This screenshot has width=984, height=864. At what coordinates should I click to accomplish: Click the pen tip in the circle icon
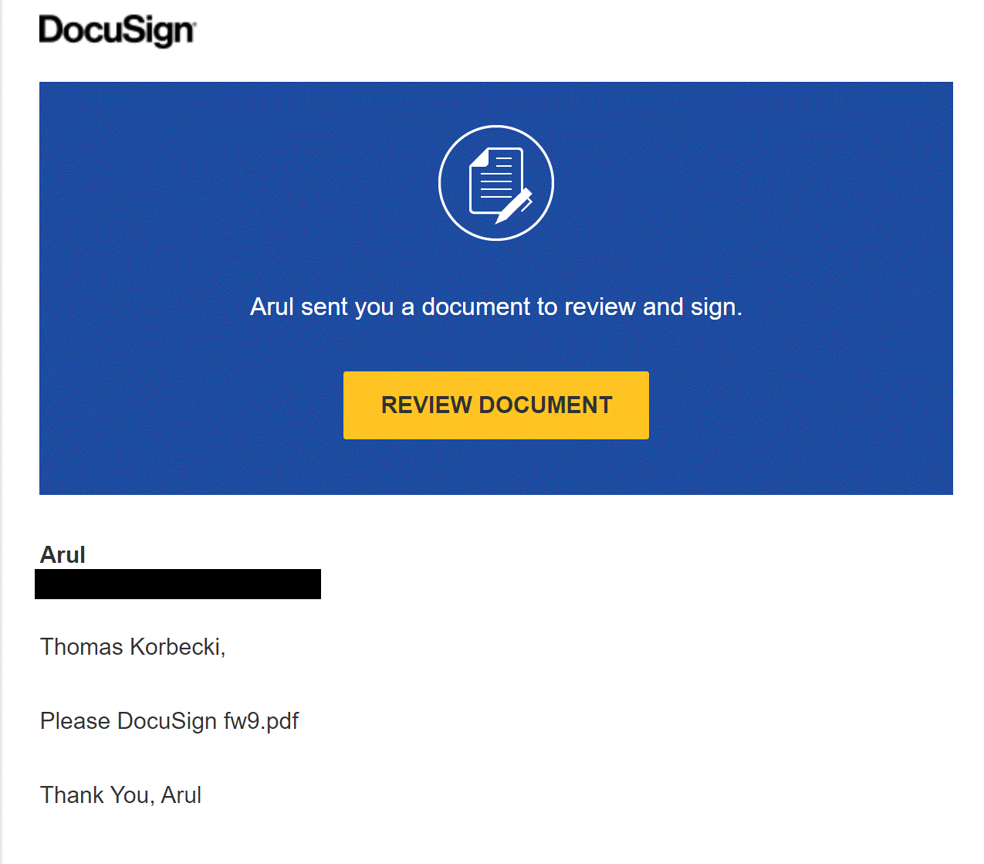point(502,219)
